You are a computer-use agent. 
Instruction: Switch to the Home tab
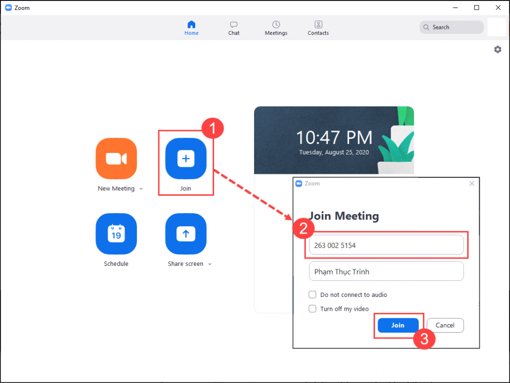pyautogui.click(x=191, y=28)
